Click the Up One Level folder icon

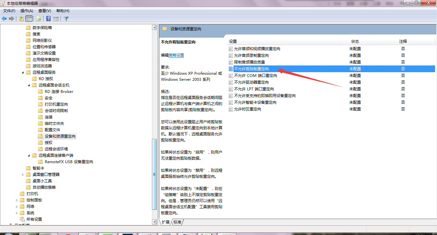(x=21, y=19)
